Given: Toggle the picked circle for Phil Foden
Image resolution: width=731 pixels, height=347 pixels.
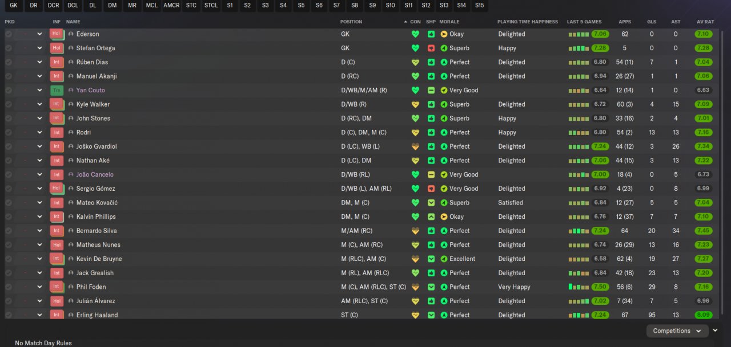Looking at the screenshot, I should tap(9, 287).
